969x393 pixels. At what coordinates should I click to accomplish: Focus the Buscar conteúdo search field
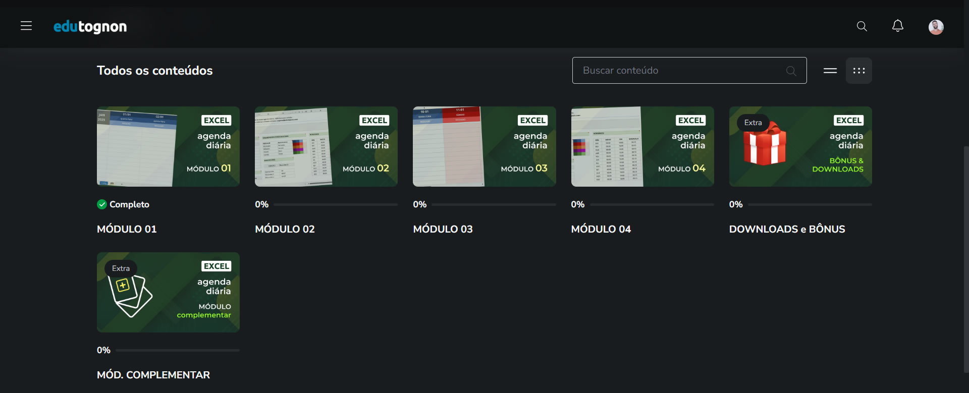point(689,71)
